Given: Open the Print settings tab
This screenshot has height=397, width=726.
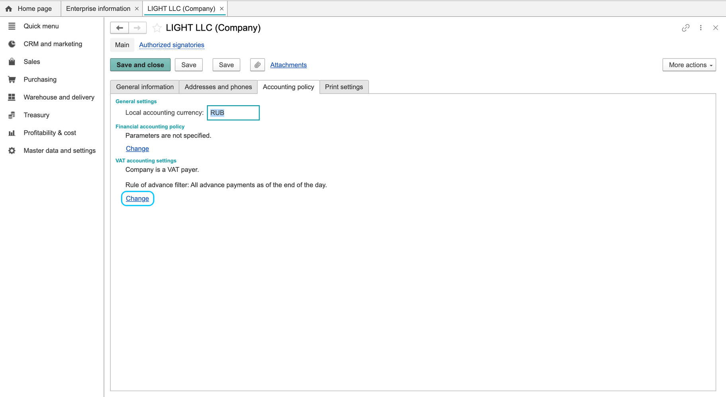Looking at the screenshot, I should [x=344, y=87].
